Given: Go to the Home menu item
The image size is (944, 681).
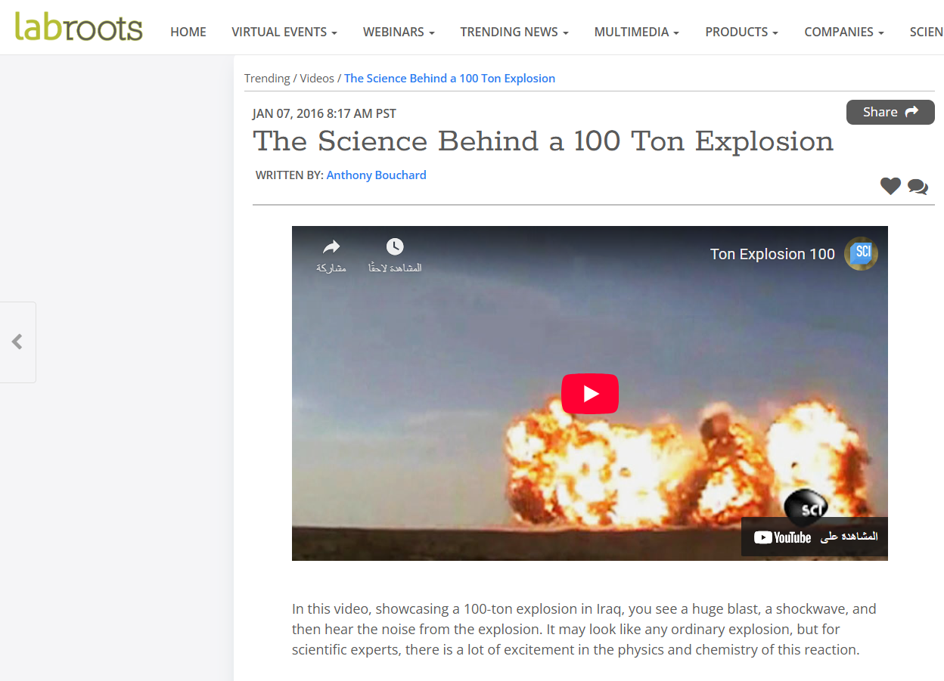Looking at the screenshot, I should pyautogui.click(x=188, y=32).
